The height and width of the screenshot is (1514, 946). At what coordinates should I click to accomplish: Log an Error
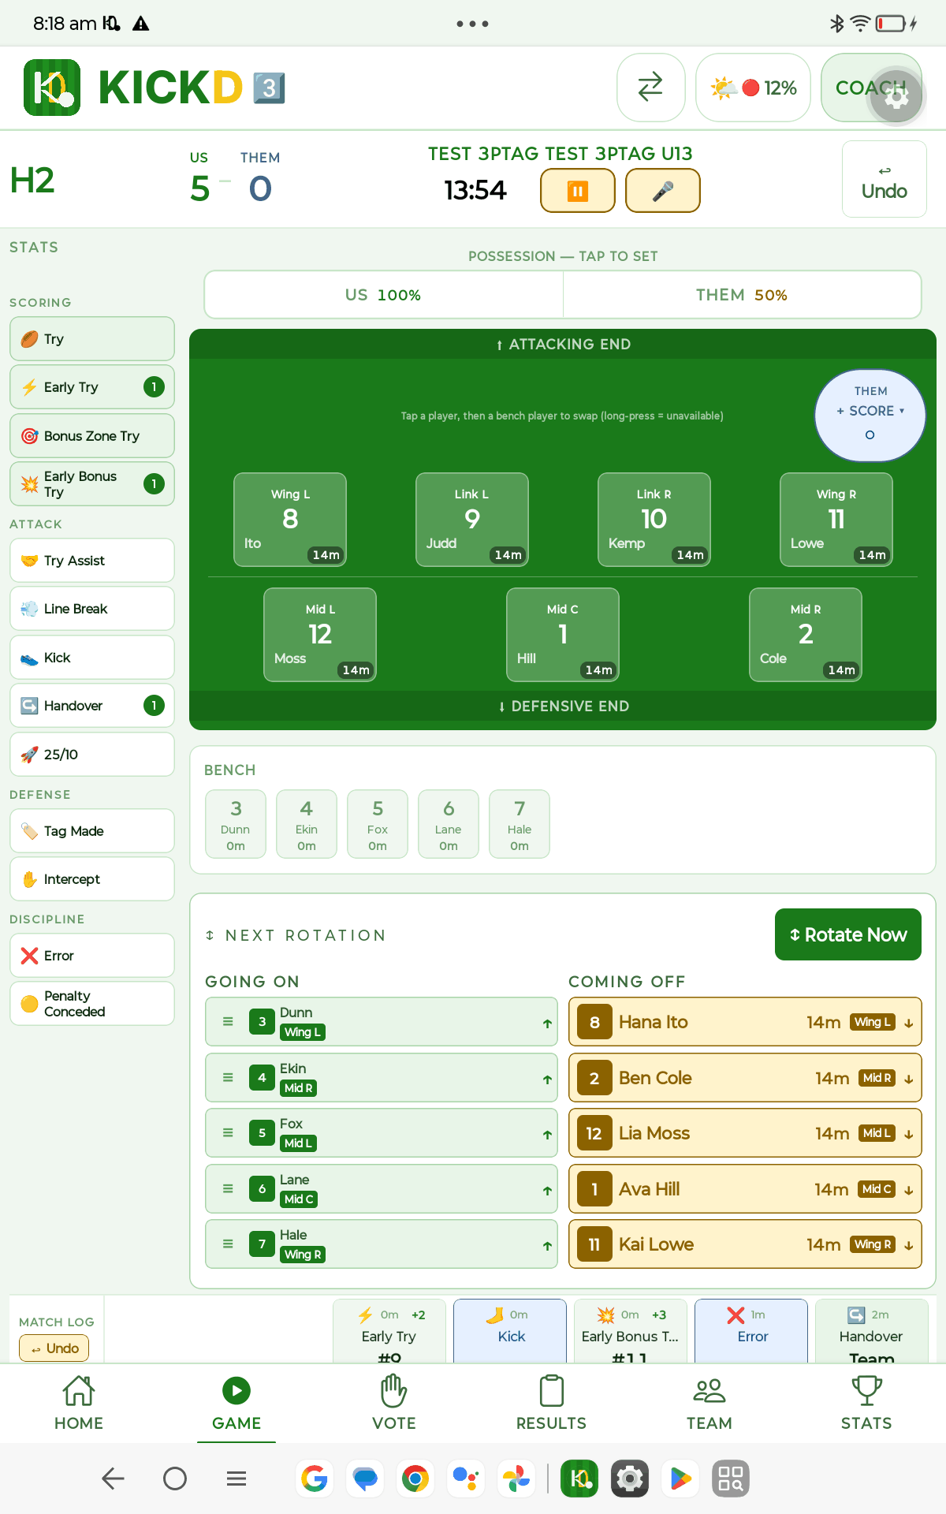coord(92,956)
